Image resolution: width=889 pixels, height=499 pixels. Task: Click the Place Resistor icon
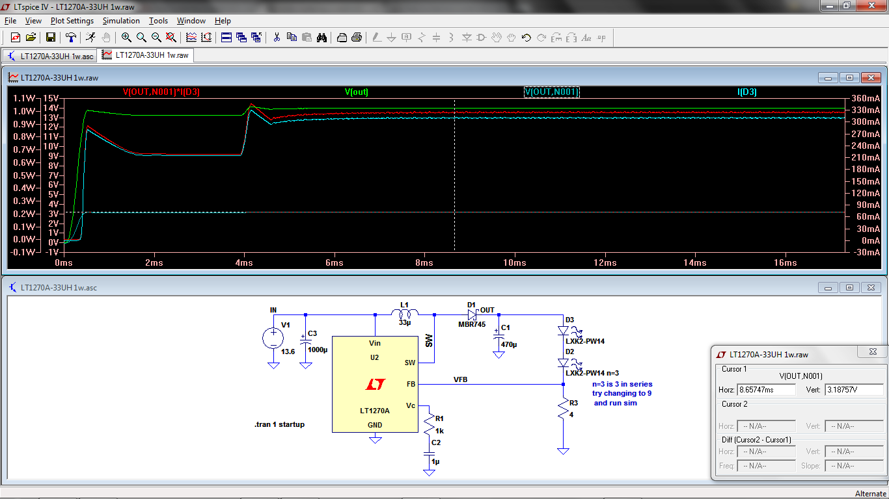[x=422, y=38]
